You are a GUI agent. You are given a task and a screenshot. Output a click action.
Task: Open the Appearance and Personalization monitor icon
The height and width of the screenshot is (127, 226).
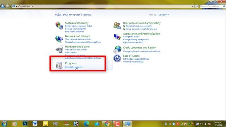(x=117, y=37)
